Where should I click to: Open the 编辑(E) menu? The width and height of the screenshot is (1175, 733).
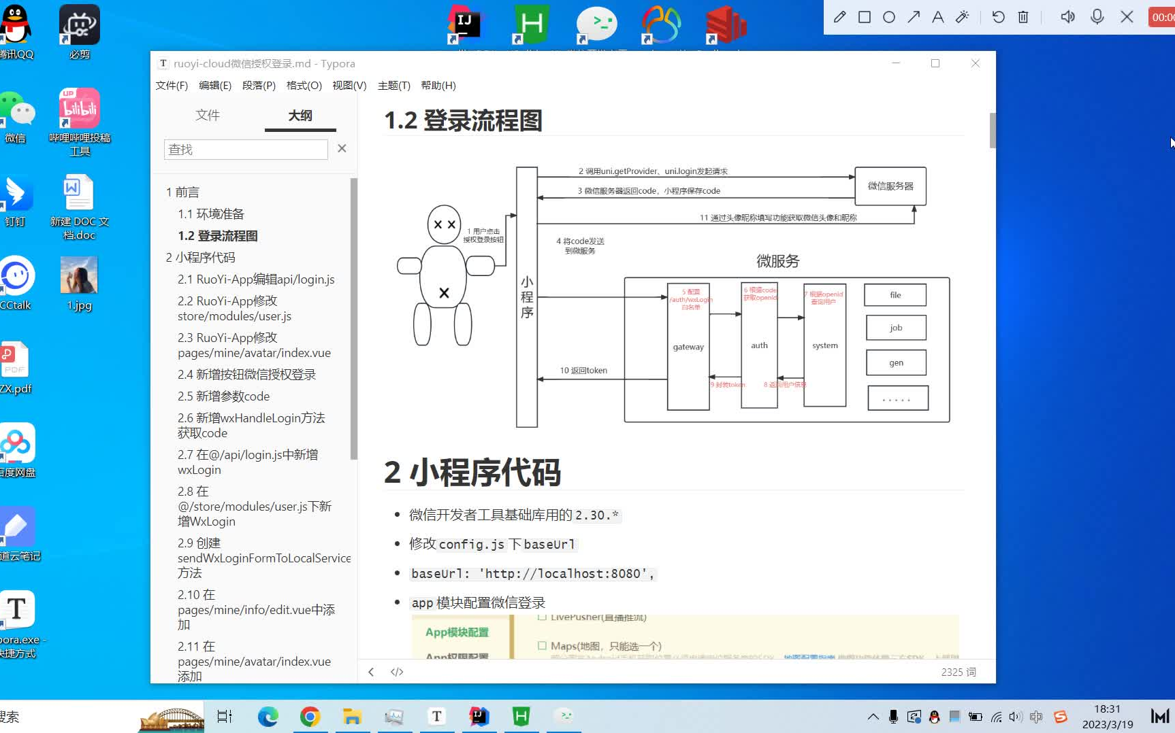click(x=215, y=86)
